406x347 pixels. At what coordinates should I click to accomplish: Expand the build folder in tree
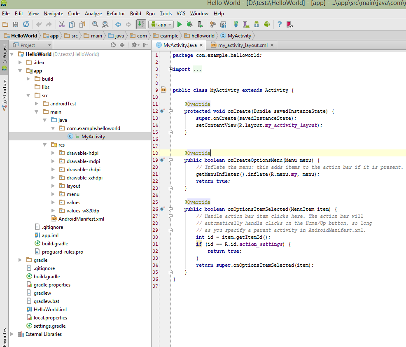(28, 79)
